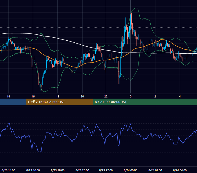Click the hour label 20 on price chart axis
The image size is (197, 173).
point(82,97)
